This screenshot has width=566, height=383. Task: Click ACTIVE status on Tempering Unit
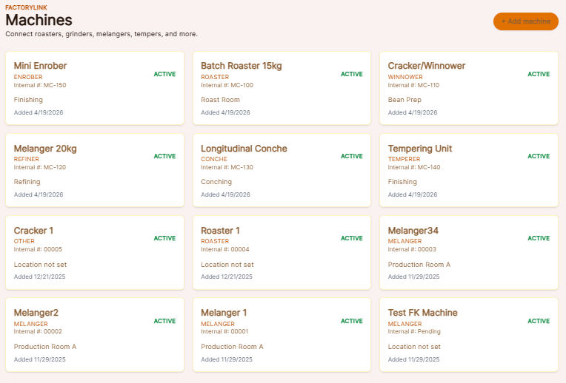click(x=539, y=156)
